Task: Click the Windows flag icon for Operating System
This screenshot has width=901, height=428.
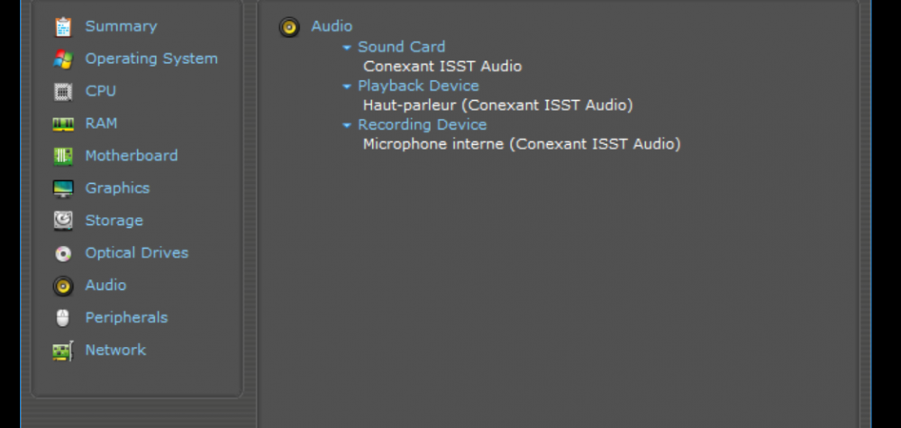Action: [x=63, y=59]
